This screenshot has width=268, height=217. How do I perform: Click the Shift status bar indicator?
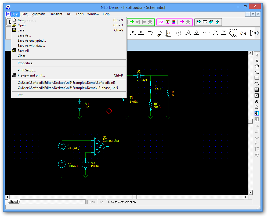pyautogui.click(x=92, y=202)
